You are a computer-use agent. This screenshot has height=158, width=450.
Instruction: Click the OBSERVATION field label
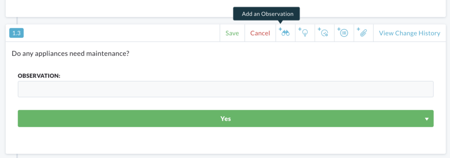[39, 75]
